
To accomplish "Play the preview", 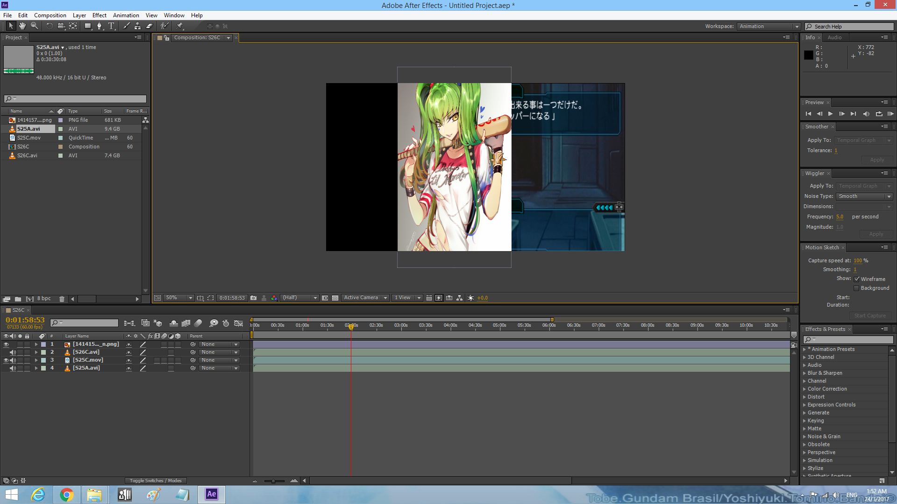I will pos(831,114).
